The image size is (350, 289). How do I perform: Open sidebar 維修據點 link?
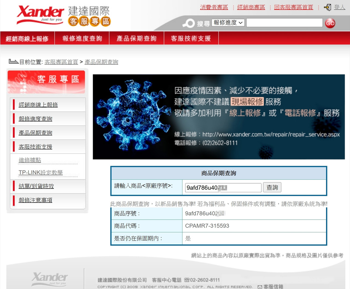pos(30,160)
